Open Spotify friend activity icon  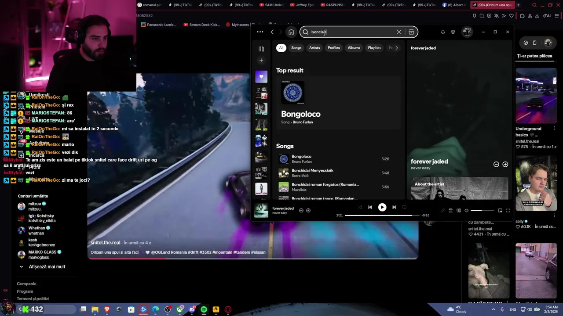(x=453, y=32)
